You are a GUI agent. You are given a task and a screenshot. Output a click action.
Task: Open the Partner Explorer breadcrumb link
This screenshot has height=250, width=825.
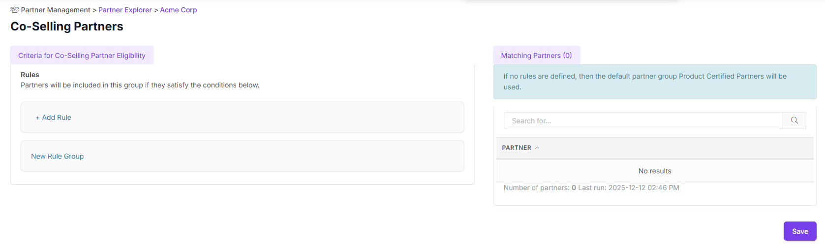[x=125, y=10]
